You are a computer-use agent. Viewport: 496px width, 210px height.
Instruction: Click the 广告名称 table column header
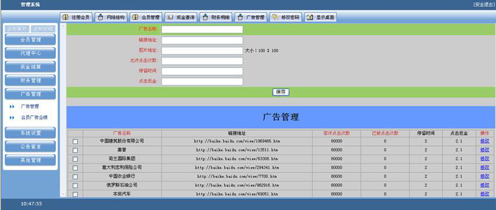click(122, 133)
